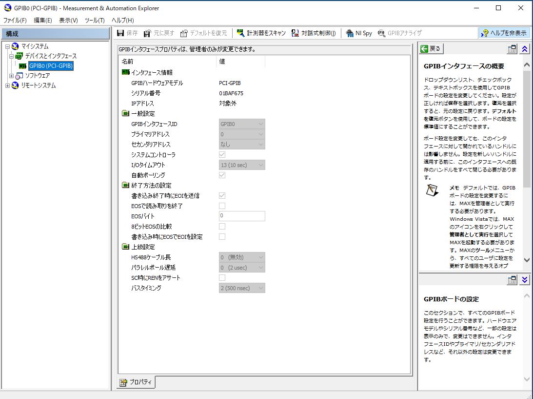
Task: Open the ツール(T) menu
Action: [95, 21]
